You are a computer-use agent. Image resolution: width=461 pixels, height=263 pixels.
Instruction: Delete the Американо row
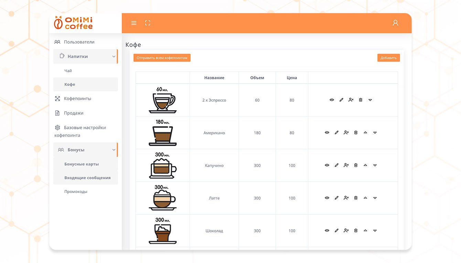point(356,133)
